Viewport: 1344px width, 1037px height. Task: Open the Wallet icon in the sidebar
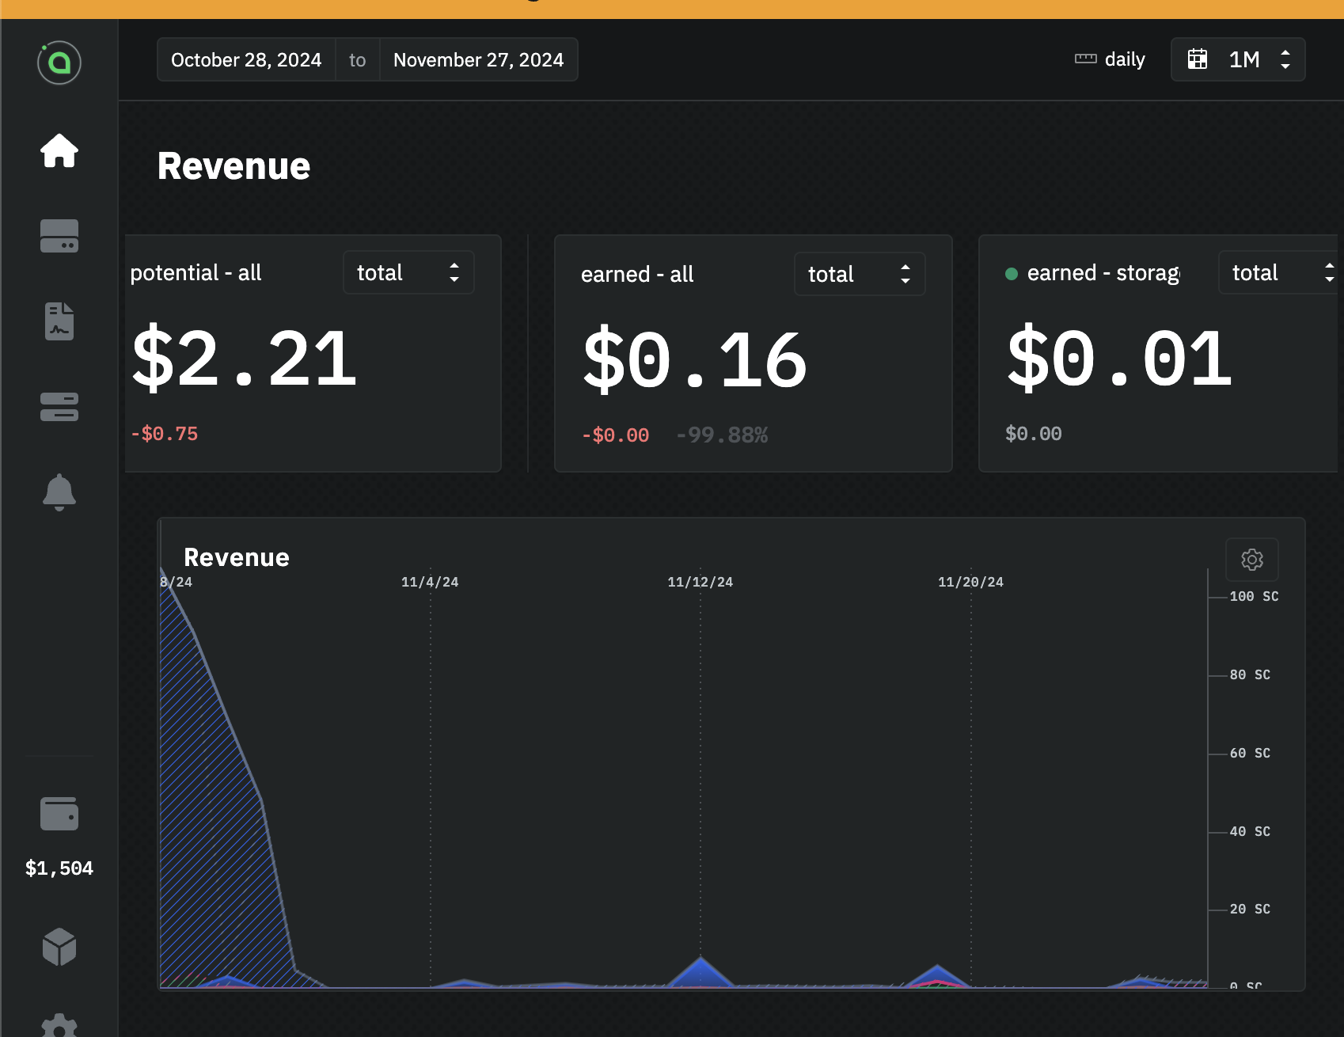point(59,814)
